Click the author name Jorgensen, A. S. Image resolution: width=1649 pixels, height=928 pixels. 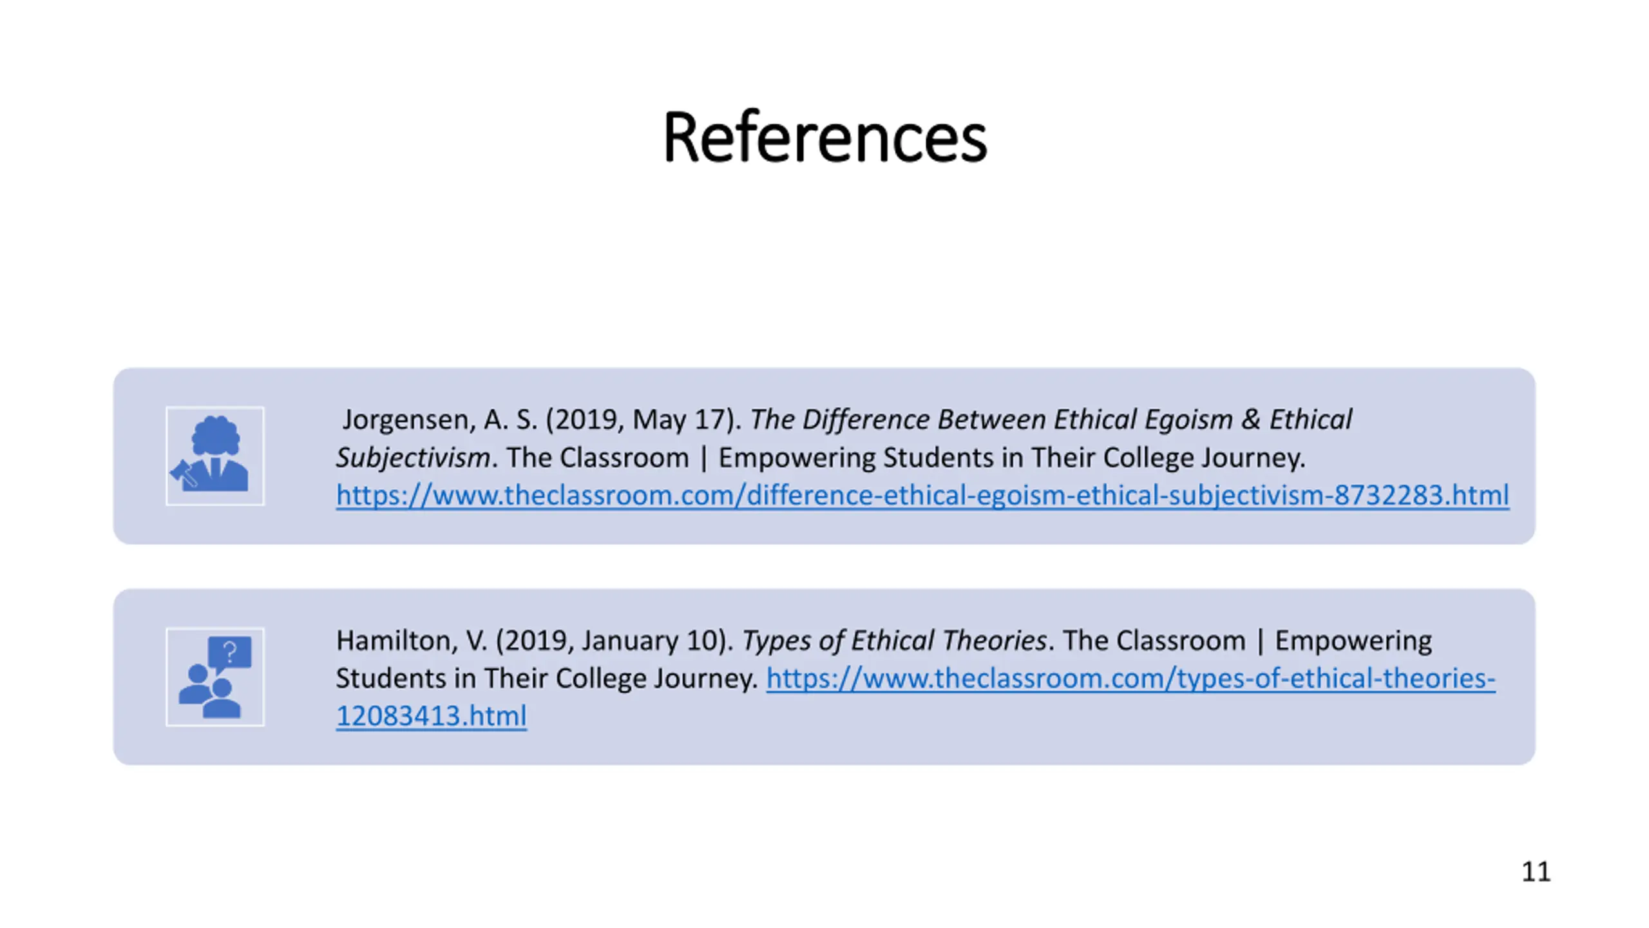click(x=439, y=420)
